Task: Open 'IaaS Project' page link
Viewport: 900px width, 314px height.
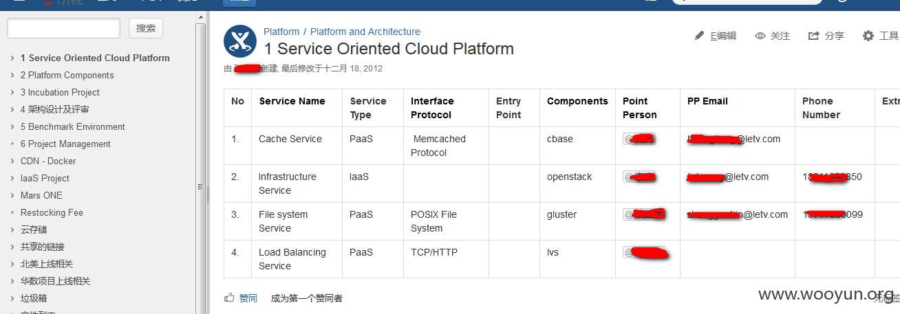Action: coord(45,179)
